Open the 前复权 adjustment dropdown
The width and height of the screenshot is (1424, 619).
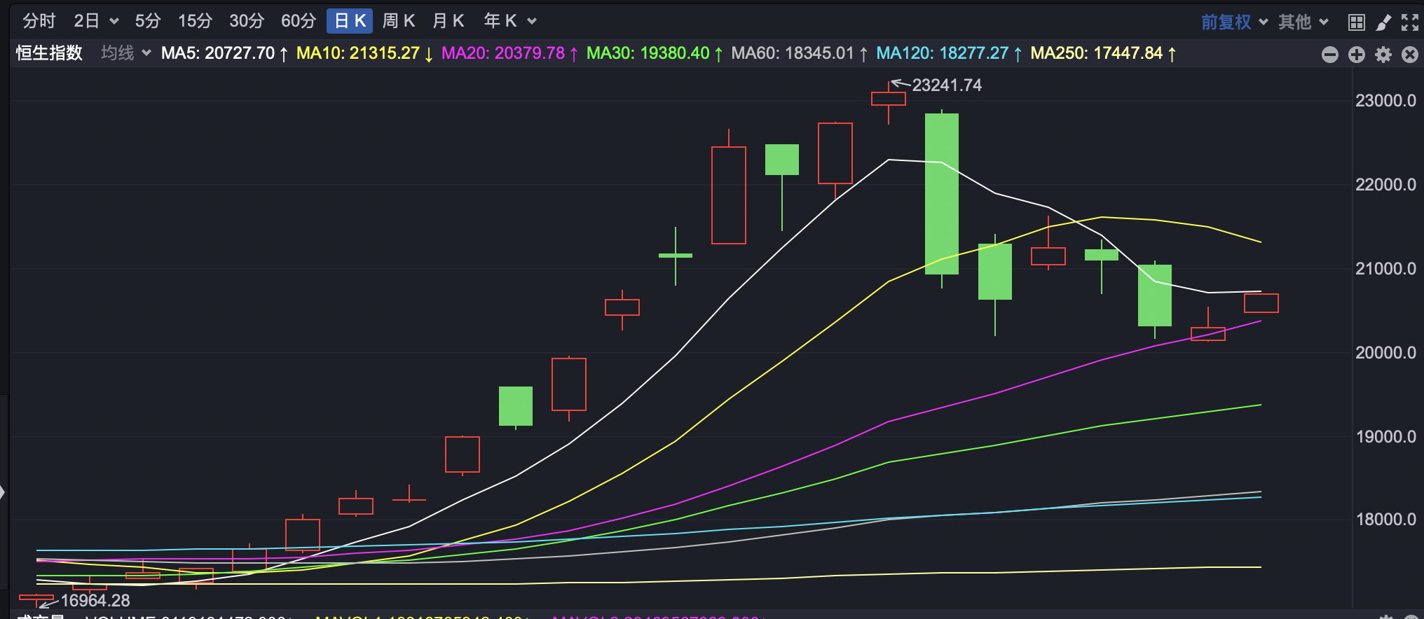[1234, 22]
